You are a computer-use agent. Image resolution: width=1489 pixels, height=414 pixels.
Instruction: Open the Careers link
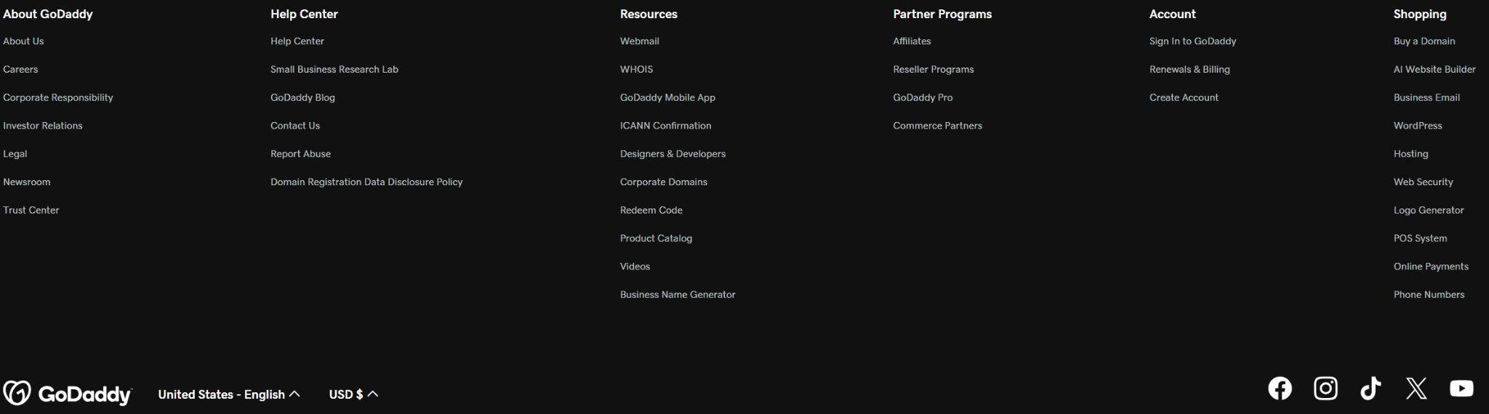pyautogui.click(x=20, y=70)
